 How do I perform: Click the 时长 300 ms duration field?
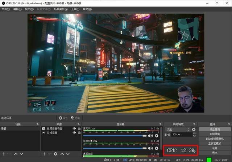click(x=182, y=135)
